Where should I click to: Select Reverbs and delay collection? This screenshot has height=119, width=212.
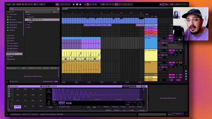[x=16, y=22]
